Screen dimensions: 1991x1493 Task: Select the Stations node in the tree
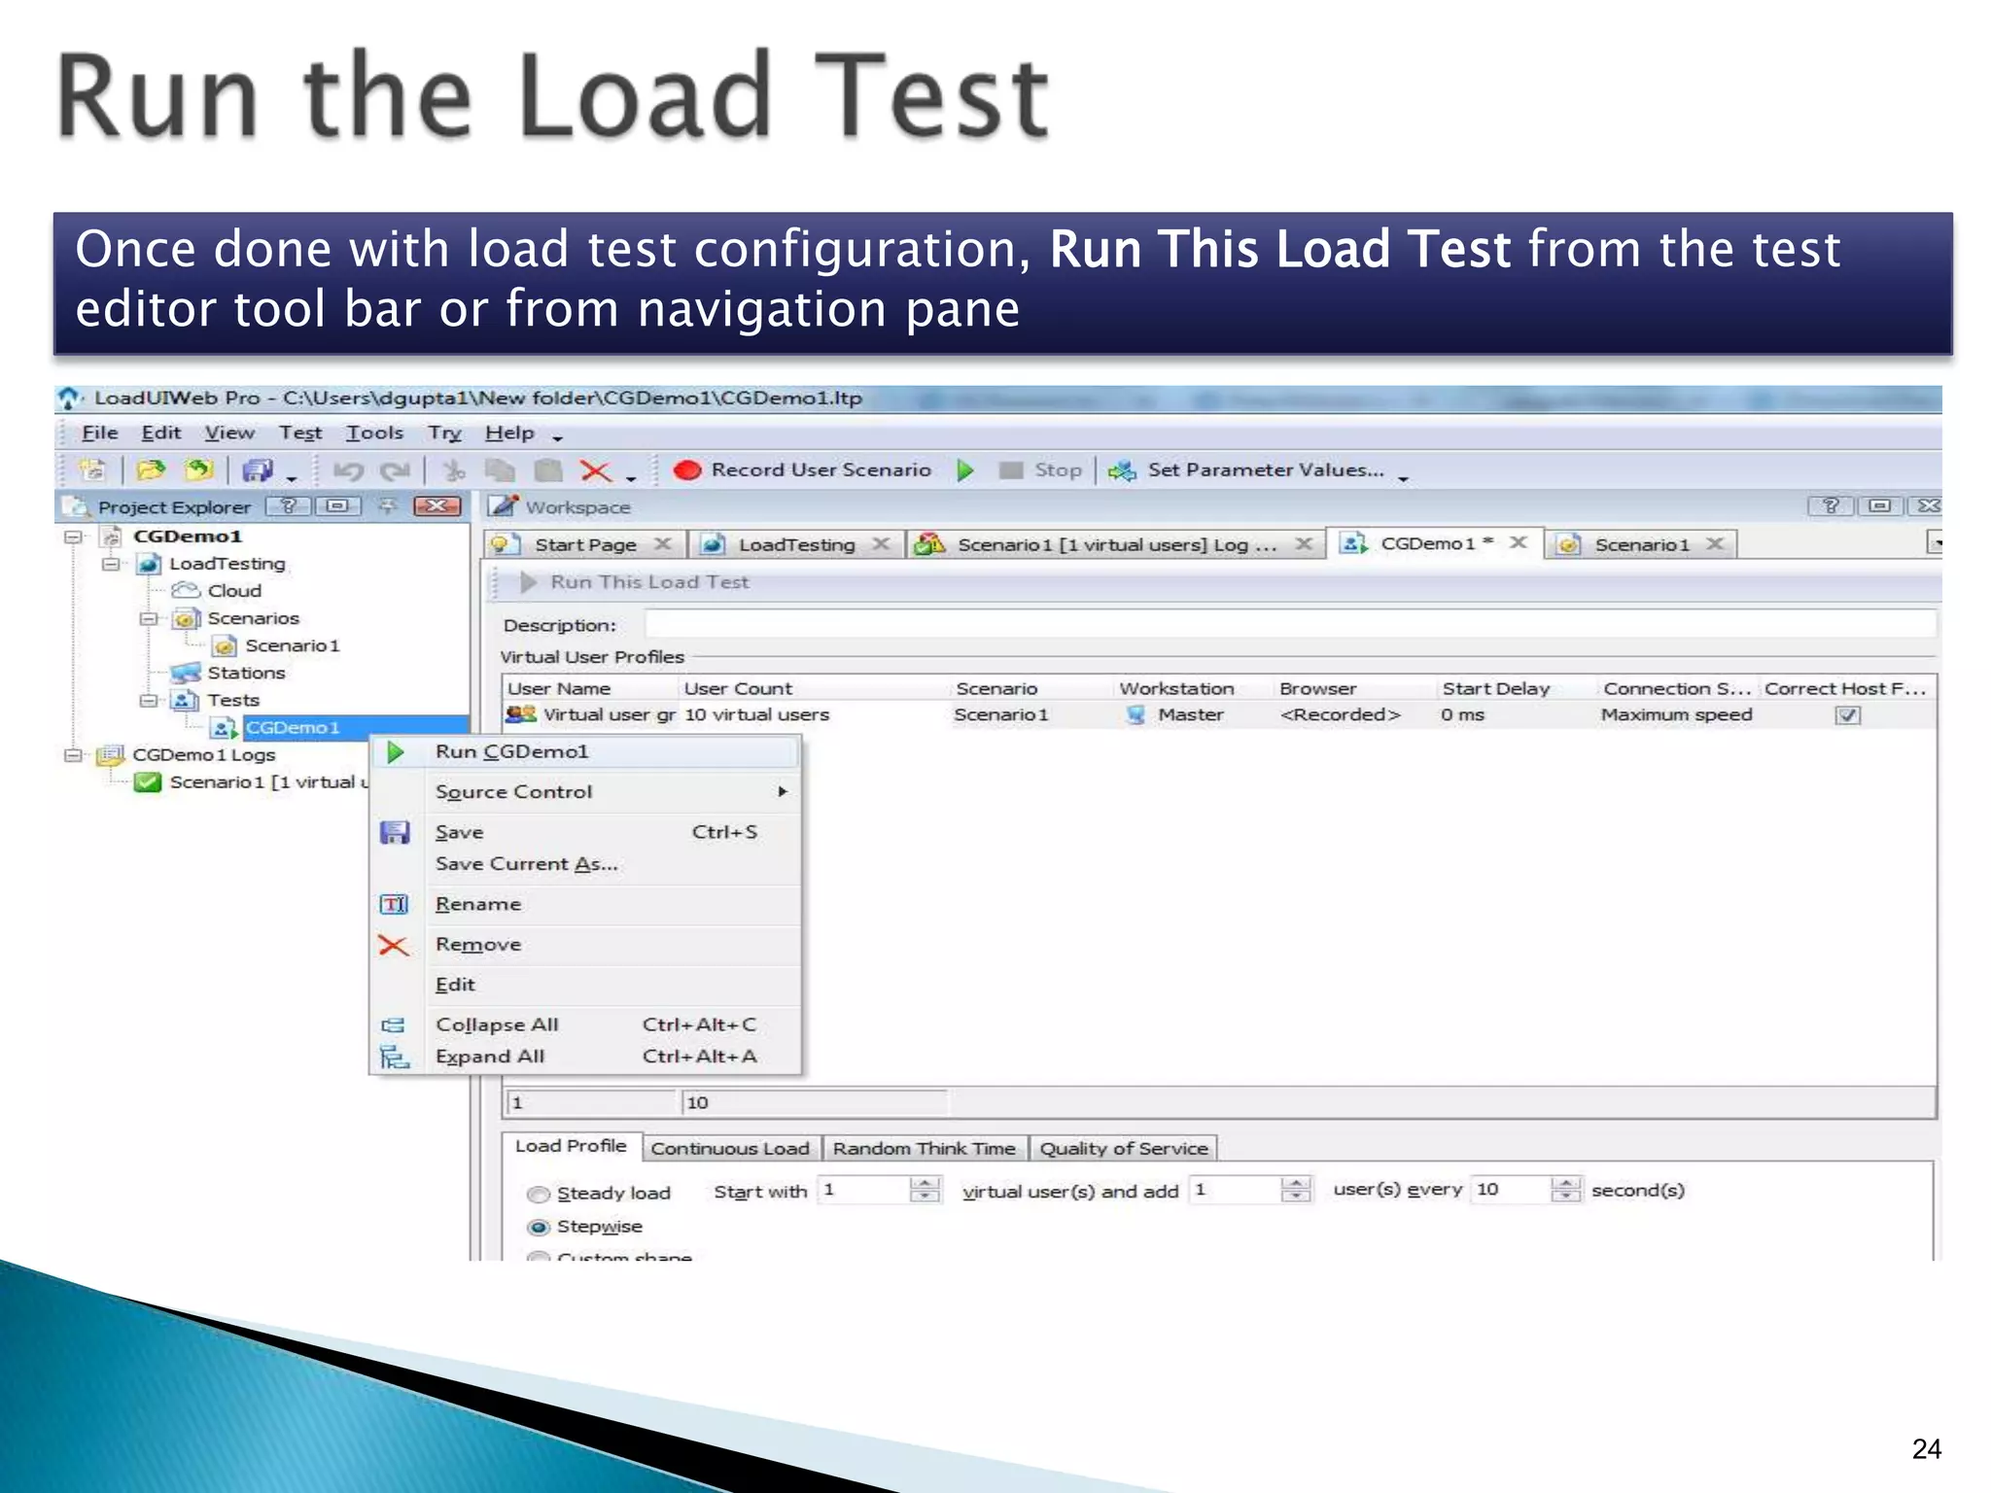(246, 673)
